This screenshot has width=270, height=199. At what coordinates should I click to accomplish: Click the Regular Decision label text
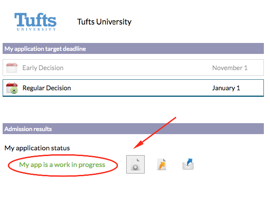coord(46,88)
